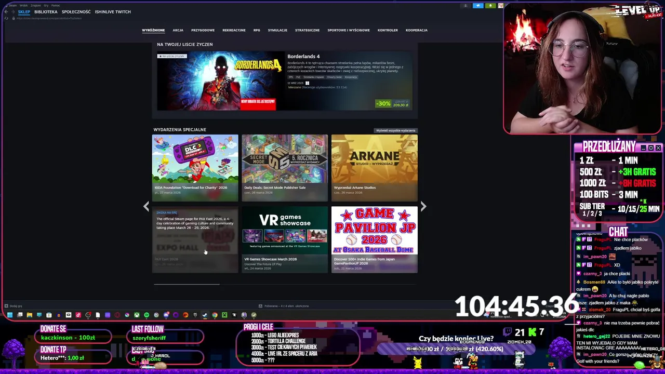Go forward with the Steam forward arrow
Viewport: 665px width, 374px height.
coord(13,12)
